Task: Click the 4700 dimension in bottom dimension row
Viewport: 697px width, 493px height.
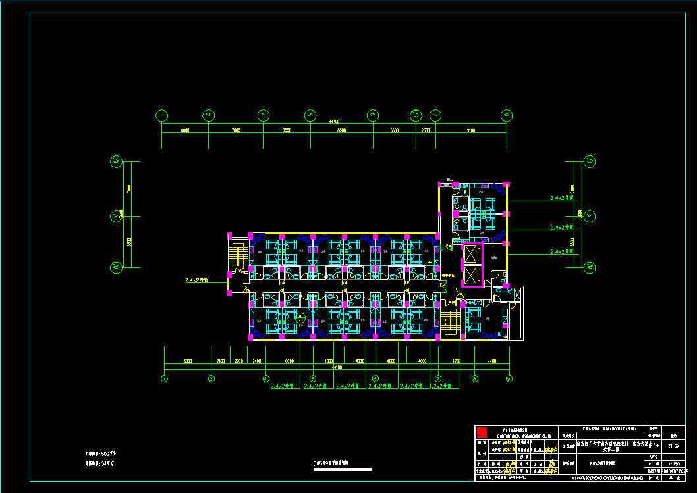Action: (456, 361)
